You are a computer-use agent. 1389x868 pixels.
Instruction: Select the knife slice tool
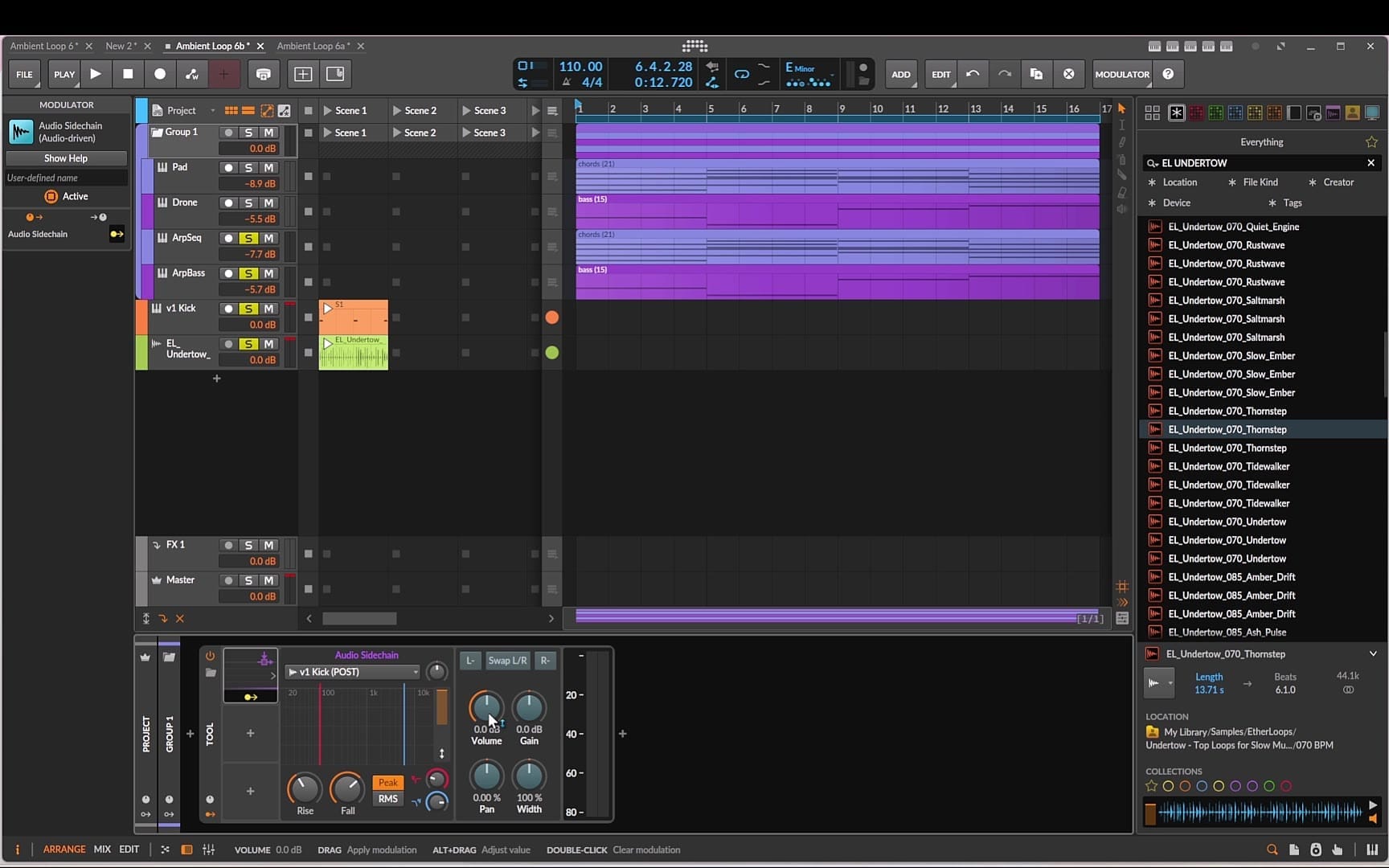[x=1122, y=175]
